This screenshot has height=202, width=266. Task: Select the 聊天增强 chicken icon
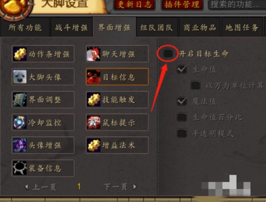click(94, 54)
